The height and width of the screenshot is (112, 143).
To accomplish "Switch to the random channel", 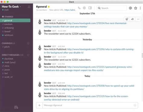I will 7,24.
